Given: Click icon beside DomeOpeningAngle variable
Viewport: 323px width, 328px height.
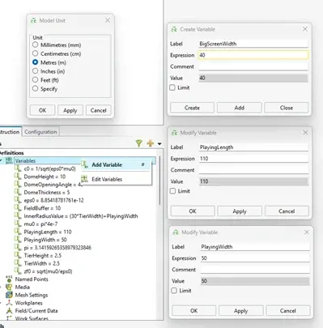Looking at the screenshot, I should tap(18, 185).
